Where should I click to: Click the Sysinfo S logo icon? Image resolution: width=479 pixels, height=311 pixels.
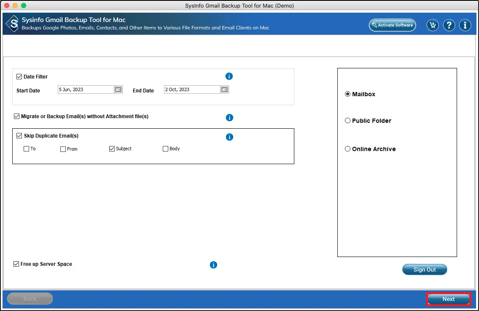13,24
